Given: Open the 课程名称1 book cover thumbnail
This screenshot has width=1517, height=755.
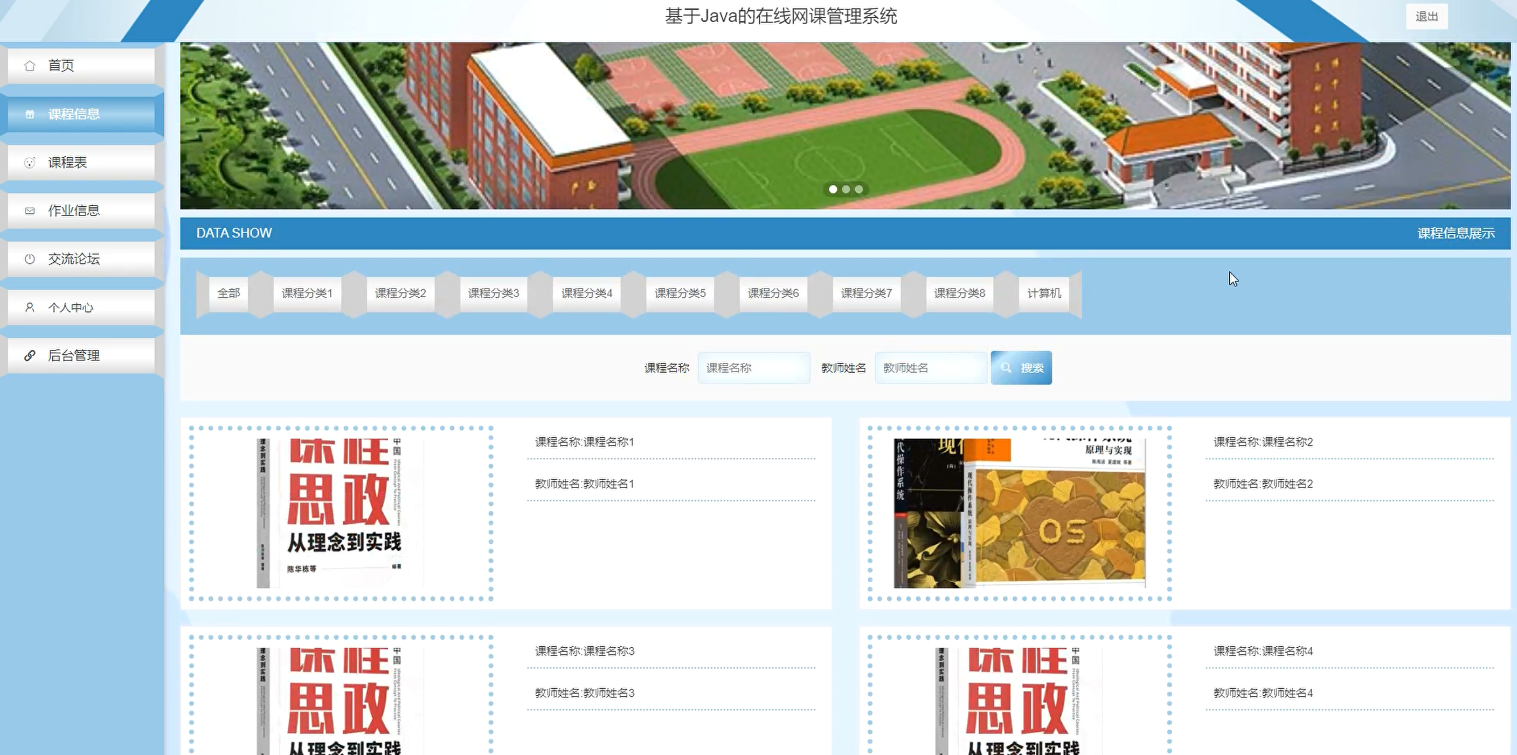Looking at the screenshot, I should 341,513.
